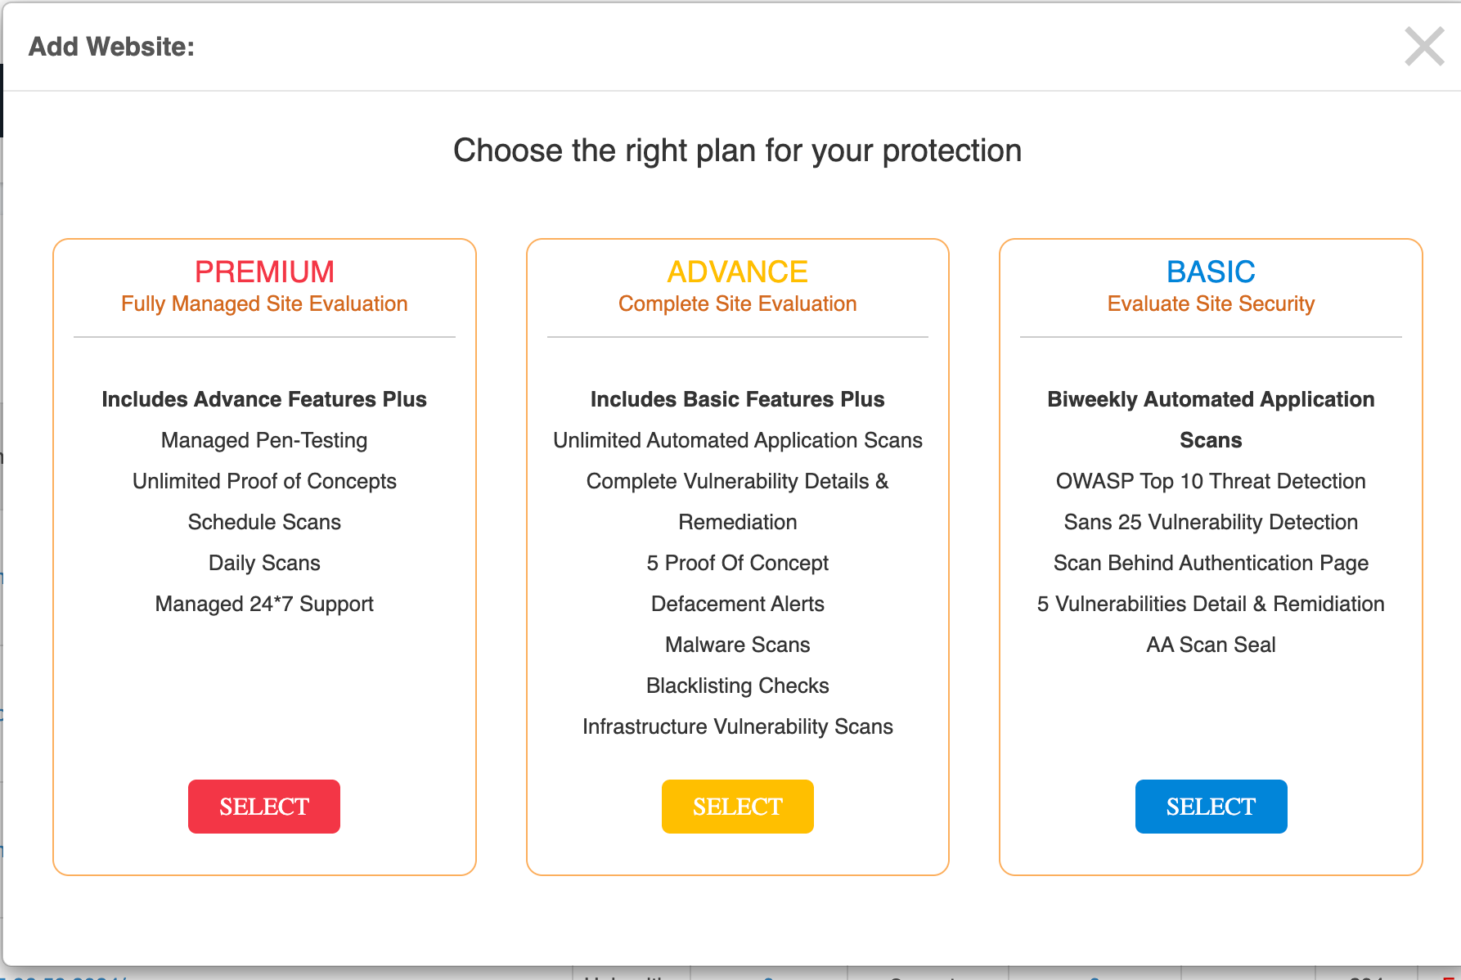The image size is (1461, 980).
Task: Select the Premium plan
Action: click(264, 807)
